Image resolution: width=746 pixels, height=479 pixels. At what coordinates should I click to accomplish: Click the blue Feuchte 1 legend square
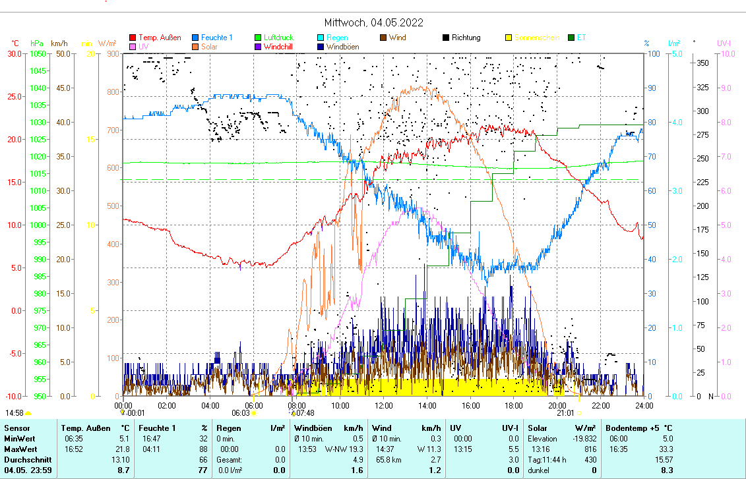196,38
